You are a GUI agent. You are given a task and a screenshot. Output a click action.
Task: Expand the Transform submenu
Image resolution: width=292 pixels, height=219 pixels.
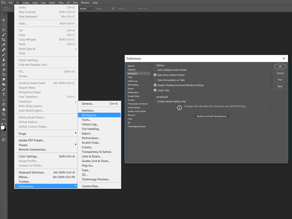[46, 101]
